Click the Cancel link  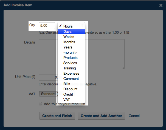pos(134,116)
